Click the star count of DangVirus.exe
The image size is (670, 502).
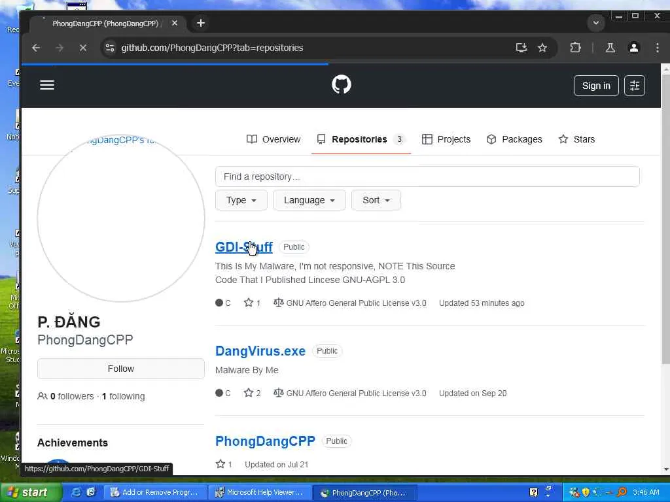click(x=252, y=393)
